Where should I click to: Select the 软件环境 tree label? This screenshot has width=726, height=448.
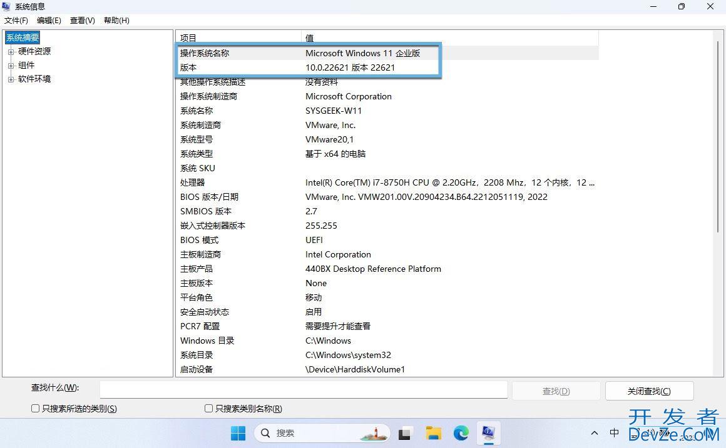tap(34, 79)
